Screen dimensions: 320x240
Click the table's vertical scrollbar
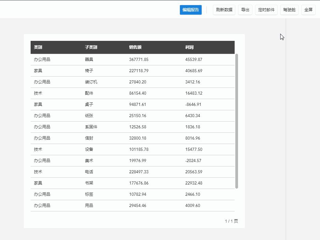[x=237, y=121]
